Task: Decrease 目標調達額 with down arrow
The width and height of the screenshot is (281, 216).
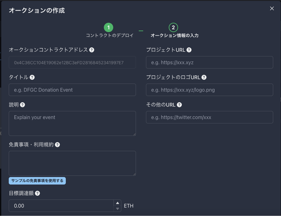Action: click(x=118, y=209)
